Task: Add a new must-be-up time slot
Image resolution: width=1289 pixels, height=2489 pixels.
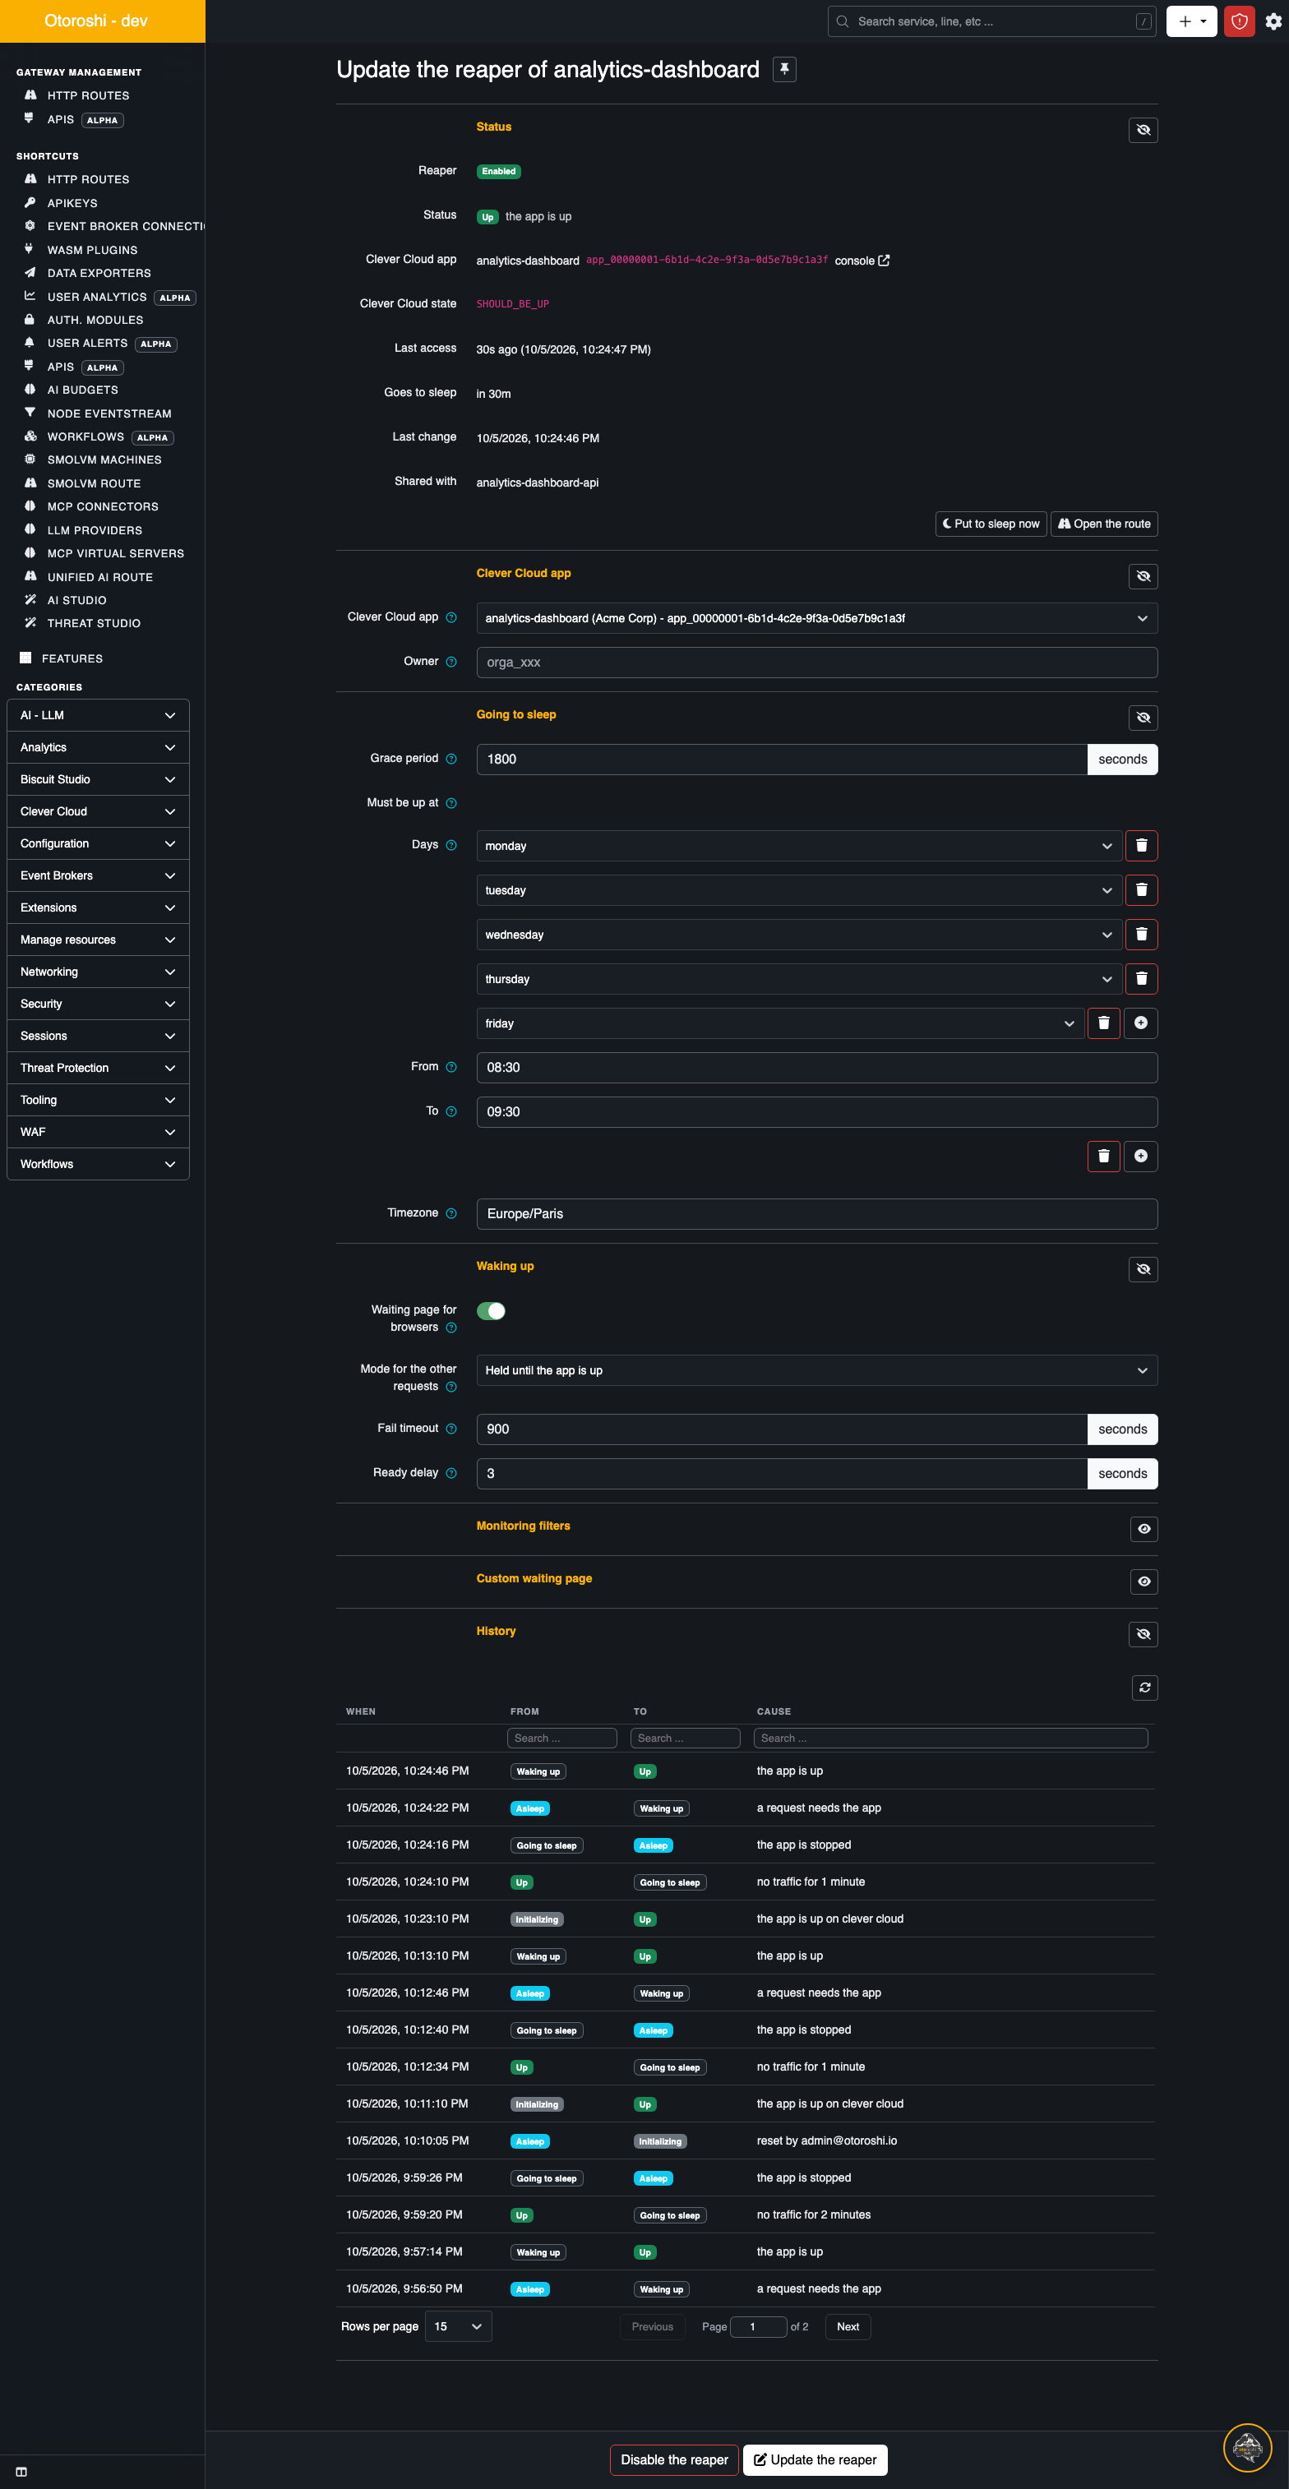Action: tap(1141, 1156)
